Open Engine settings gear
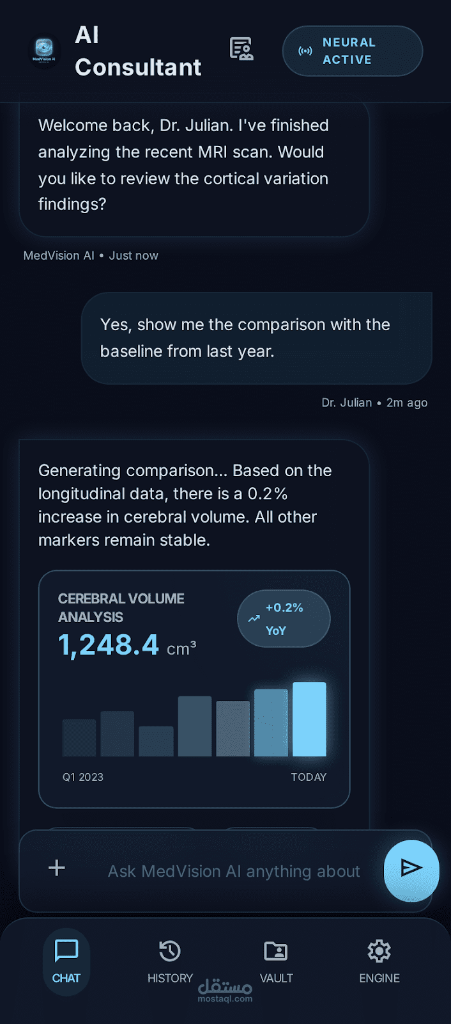451x1024 pixels. 379,961
